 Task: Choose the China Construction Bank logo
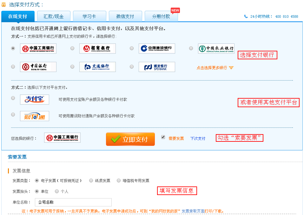coord(157,49)
